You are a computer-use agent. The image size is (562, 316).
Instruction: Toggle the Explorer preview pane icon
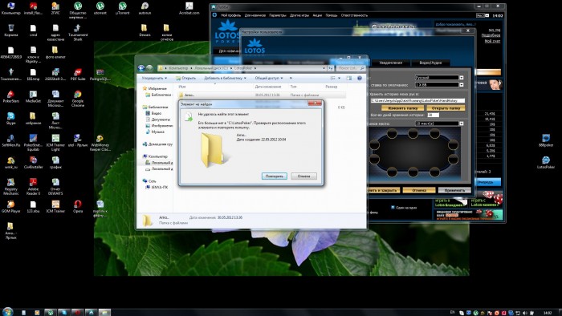coord(348,78)
